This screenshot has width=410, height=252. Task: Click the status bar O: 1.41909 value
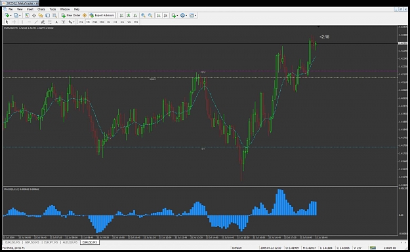point(292,248)
